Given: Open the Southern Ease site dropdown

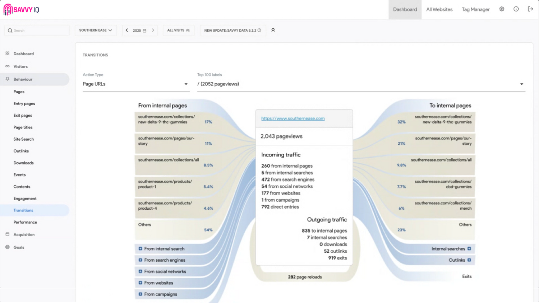Looking at the screenshot, I should [x=95, y=31].
